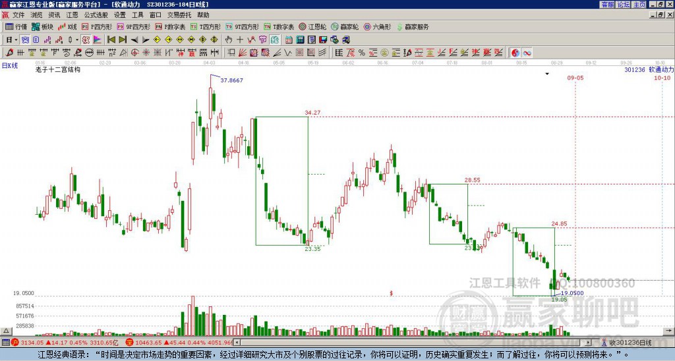Expand the small black triangle above chart

click(x=546, y=74)
